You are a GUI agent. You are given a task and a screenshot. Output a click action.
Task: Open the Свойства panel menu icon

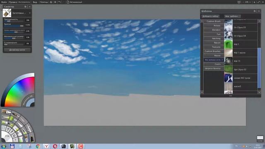pyautogui.click(x=25, y=7)
